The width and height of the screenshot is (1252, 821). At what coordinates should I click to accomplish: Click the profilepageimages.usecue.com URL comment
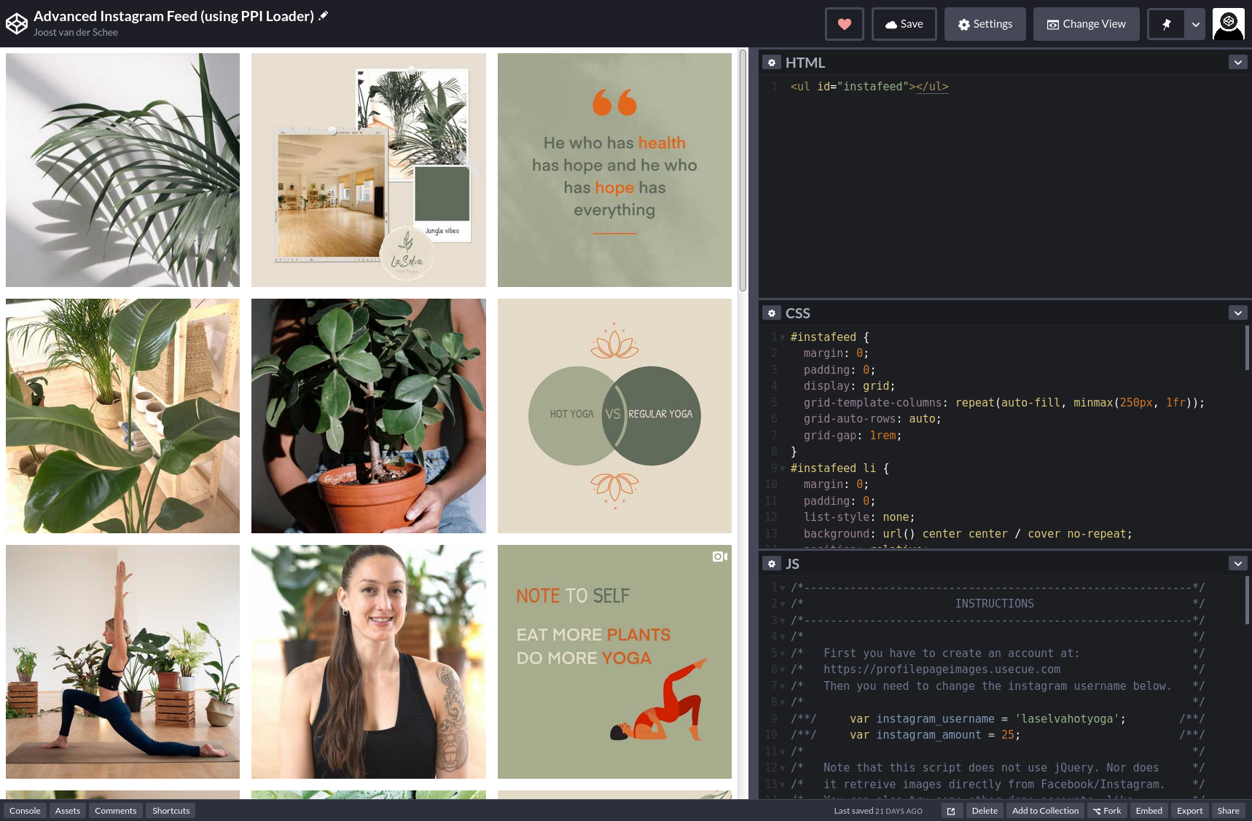coord(942,669)
